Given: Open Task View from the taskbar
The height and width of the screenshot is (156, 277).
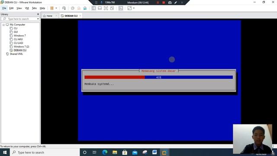Looking at the screenshot, I should (x=94, y=152).
